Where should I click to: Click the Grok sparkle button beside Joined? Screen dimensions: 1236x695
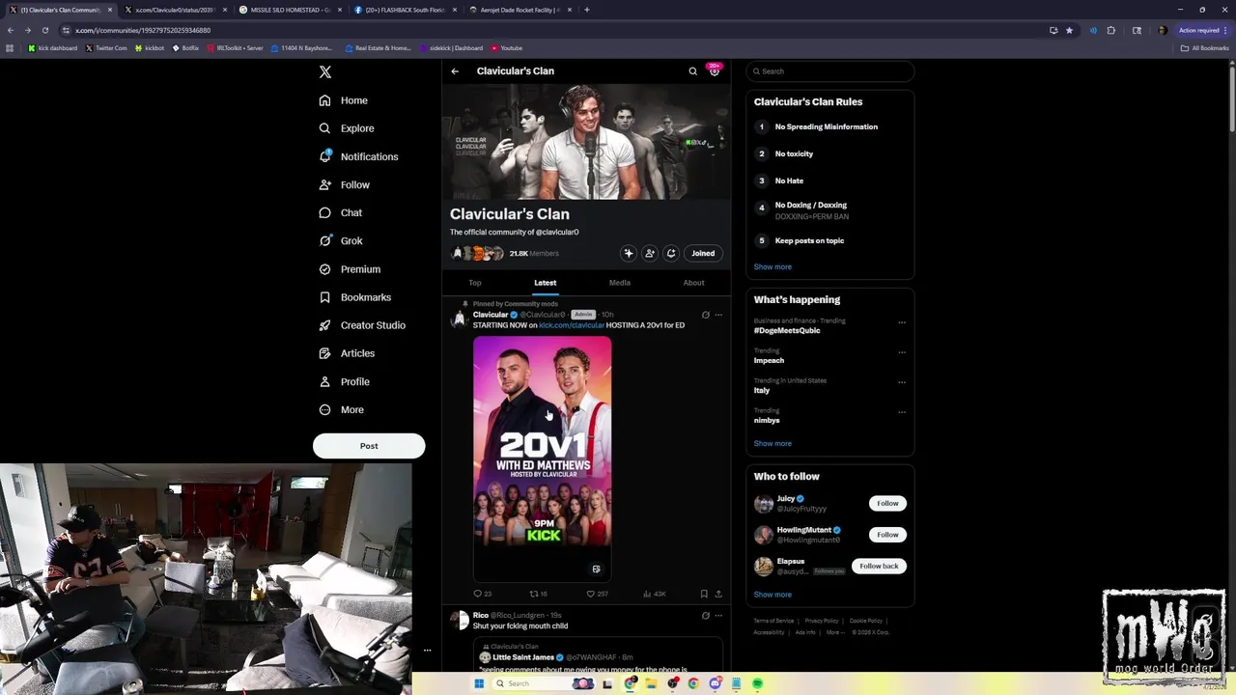coord(629,253)
